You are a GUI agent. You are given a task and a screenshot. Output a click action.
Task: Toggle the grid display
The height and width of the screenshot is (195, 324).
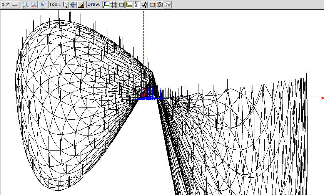[114, 5]
